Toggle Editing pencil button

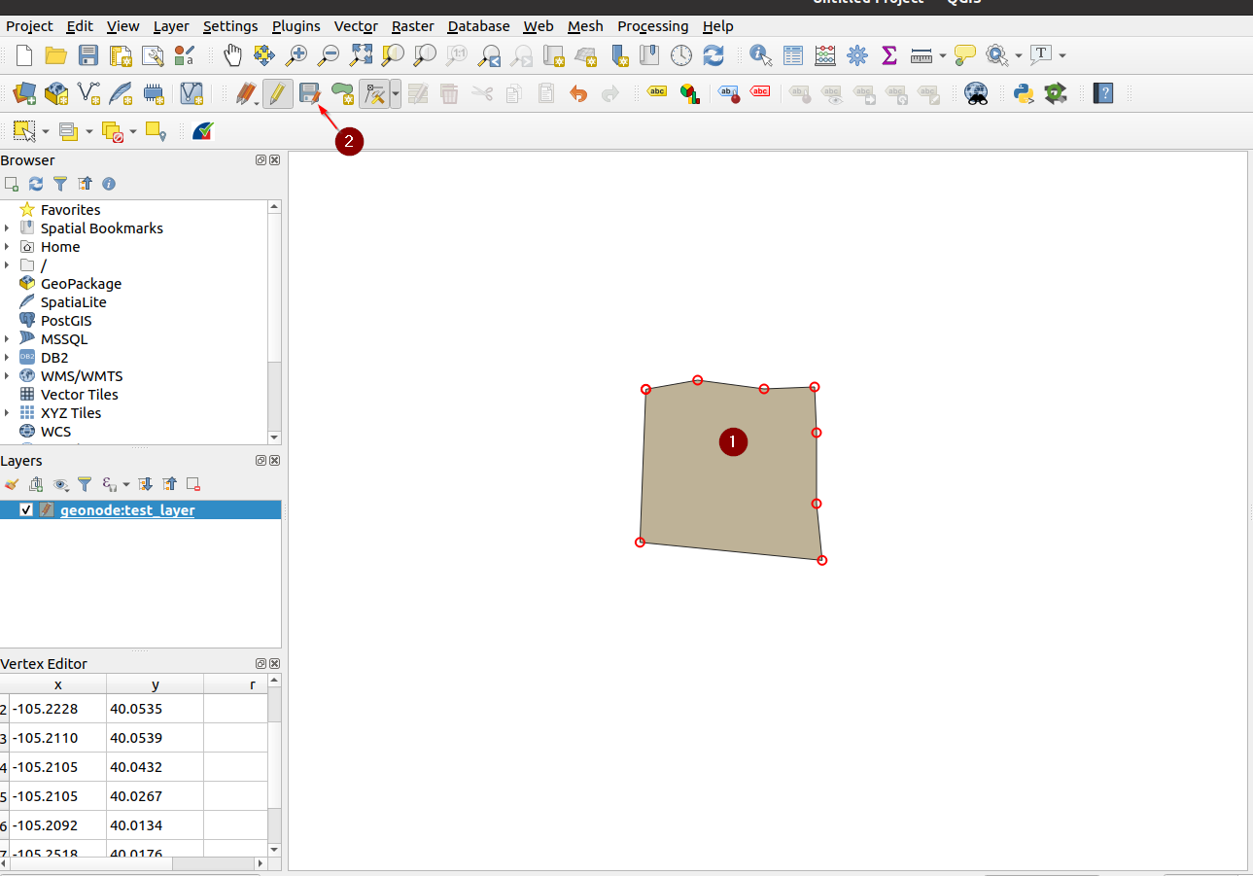pyautogui.click(x=278, y=94)
